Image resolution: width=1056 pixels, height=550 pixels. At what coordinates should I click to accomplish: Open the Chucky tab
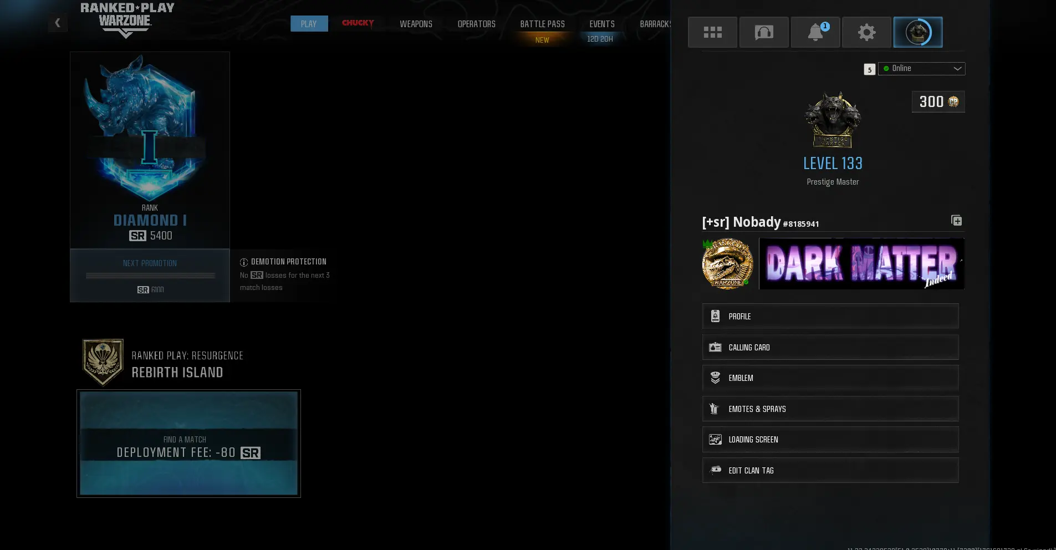358,23
